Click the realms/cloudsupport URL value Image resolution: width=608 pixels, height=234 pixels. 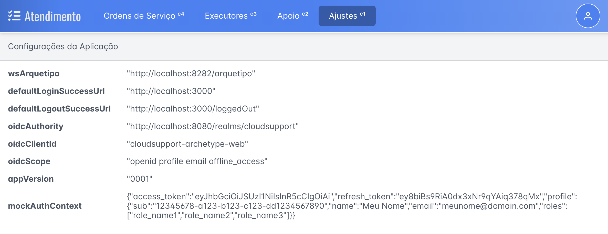(213, 126)
